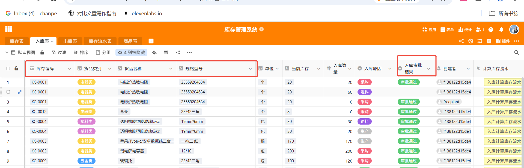Open the 默认视图 view selector

(23, 52)
